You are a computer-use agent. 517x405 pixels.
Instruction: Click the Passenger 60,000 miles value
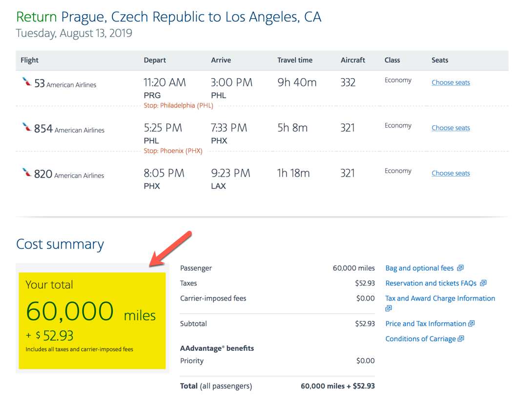tap(353, 268)
